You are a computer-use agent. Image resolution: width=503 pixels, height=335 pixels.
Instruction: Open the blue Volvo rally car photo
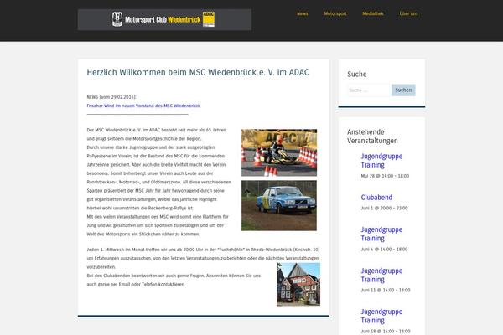[279, 205]
